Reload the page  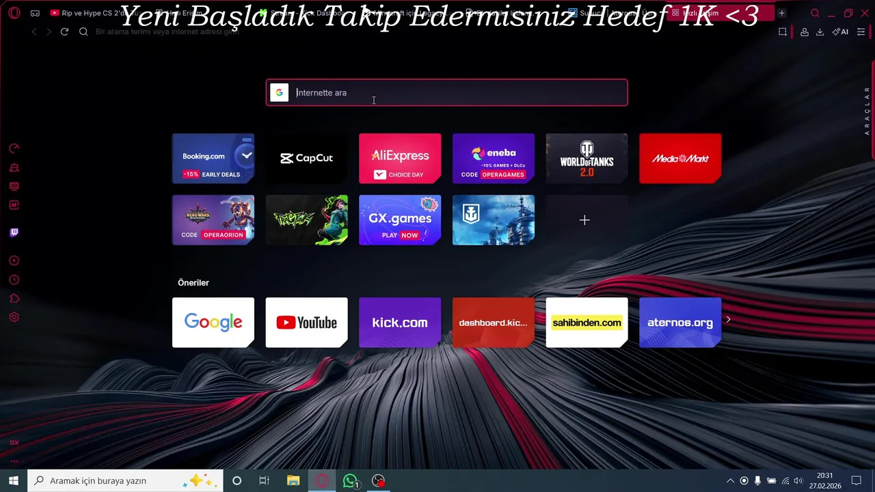tap(64, 31)
